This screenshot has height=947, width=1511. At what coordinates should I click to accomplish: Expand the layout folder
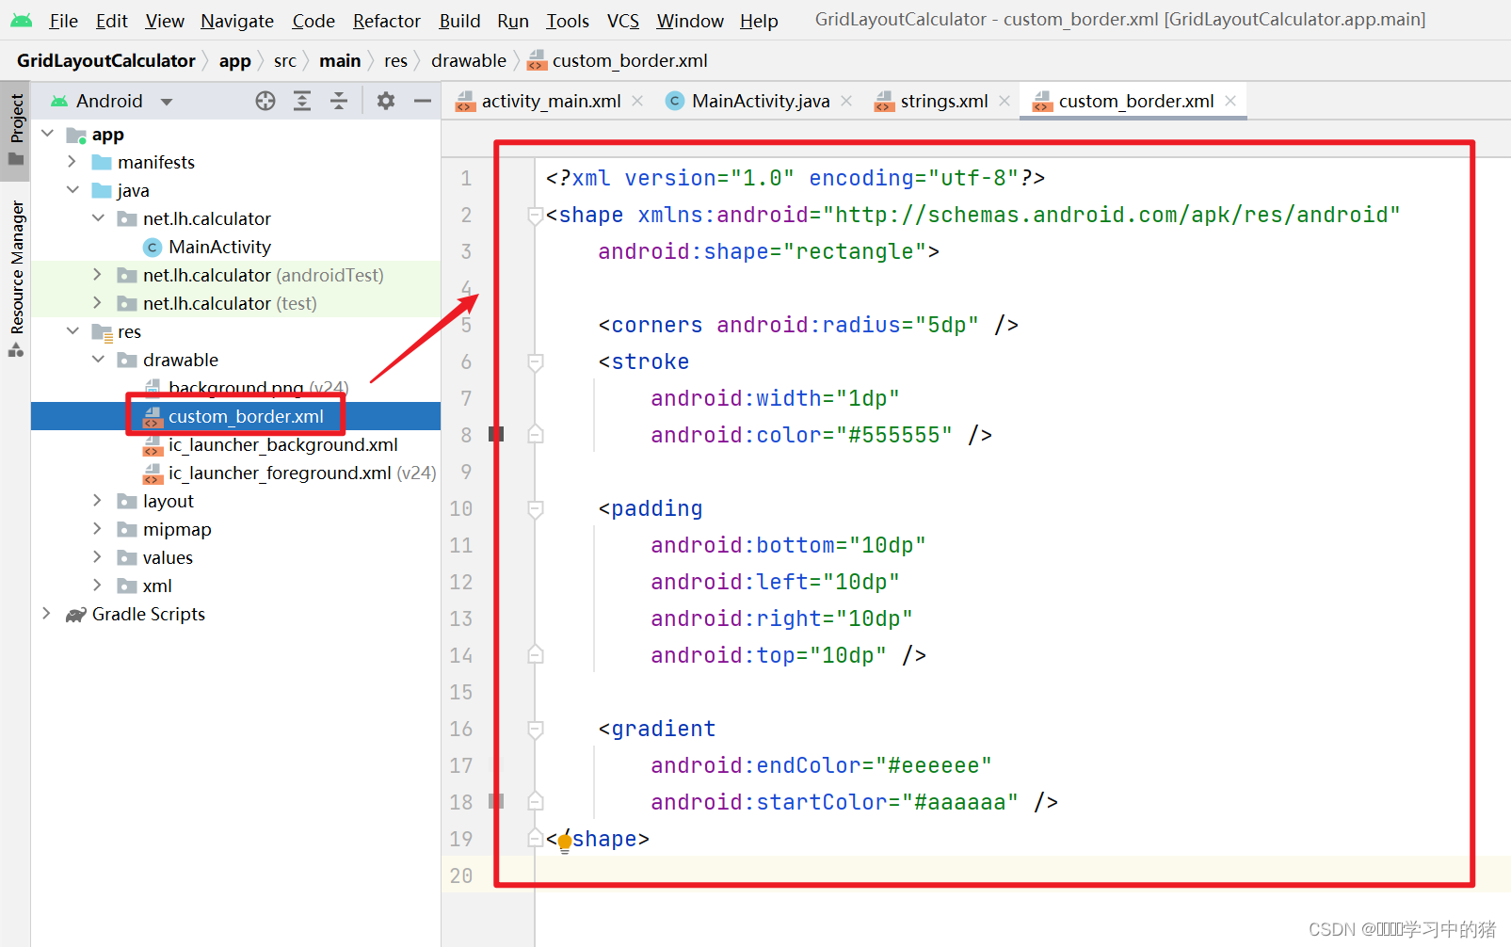pos(98,501)
